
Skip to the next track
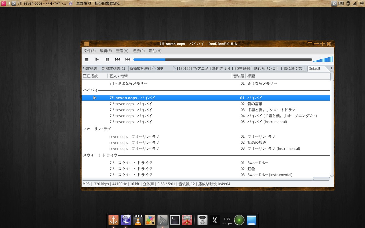(128, 59)
